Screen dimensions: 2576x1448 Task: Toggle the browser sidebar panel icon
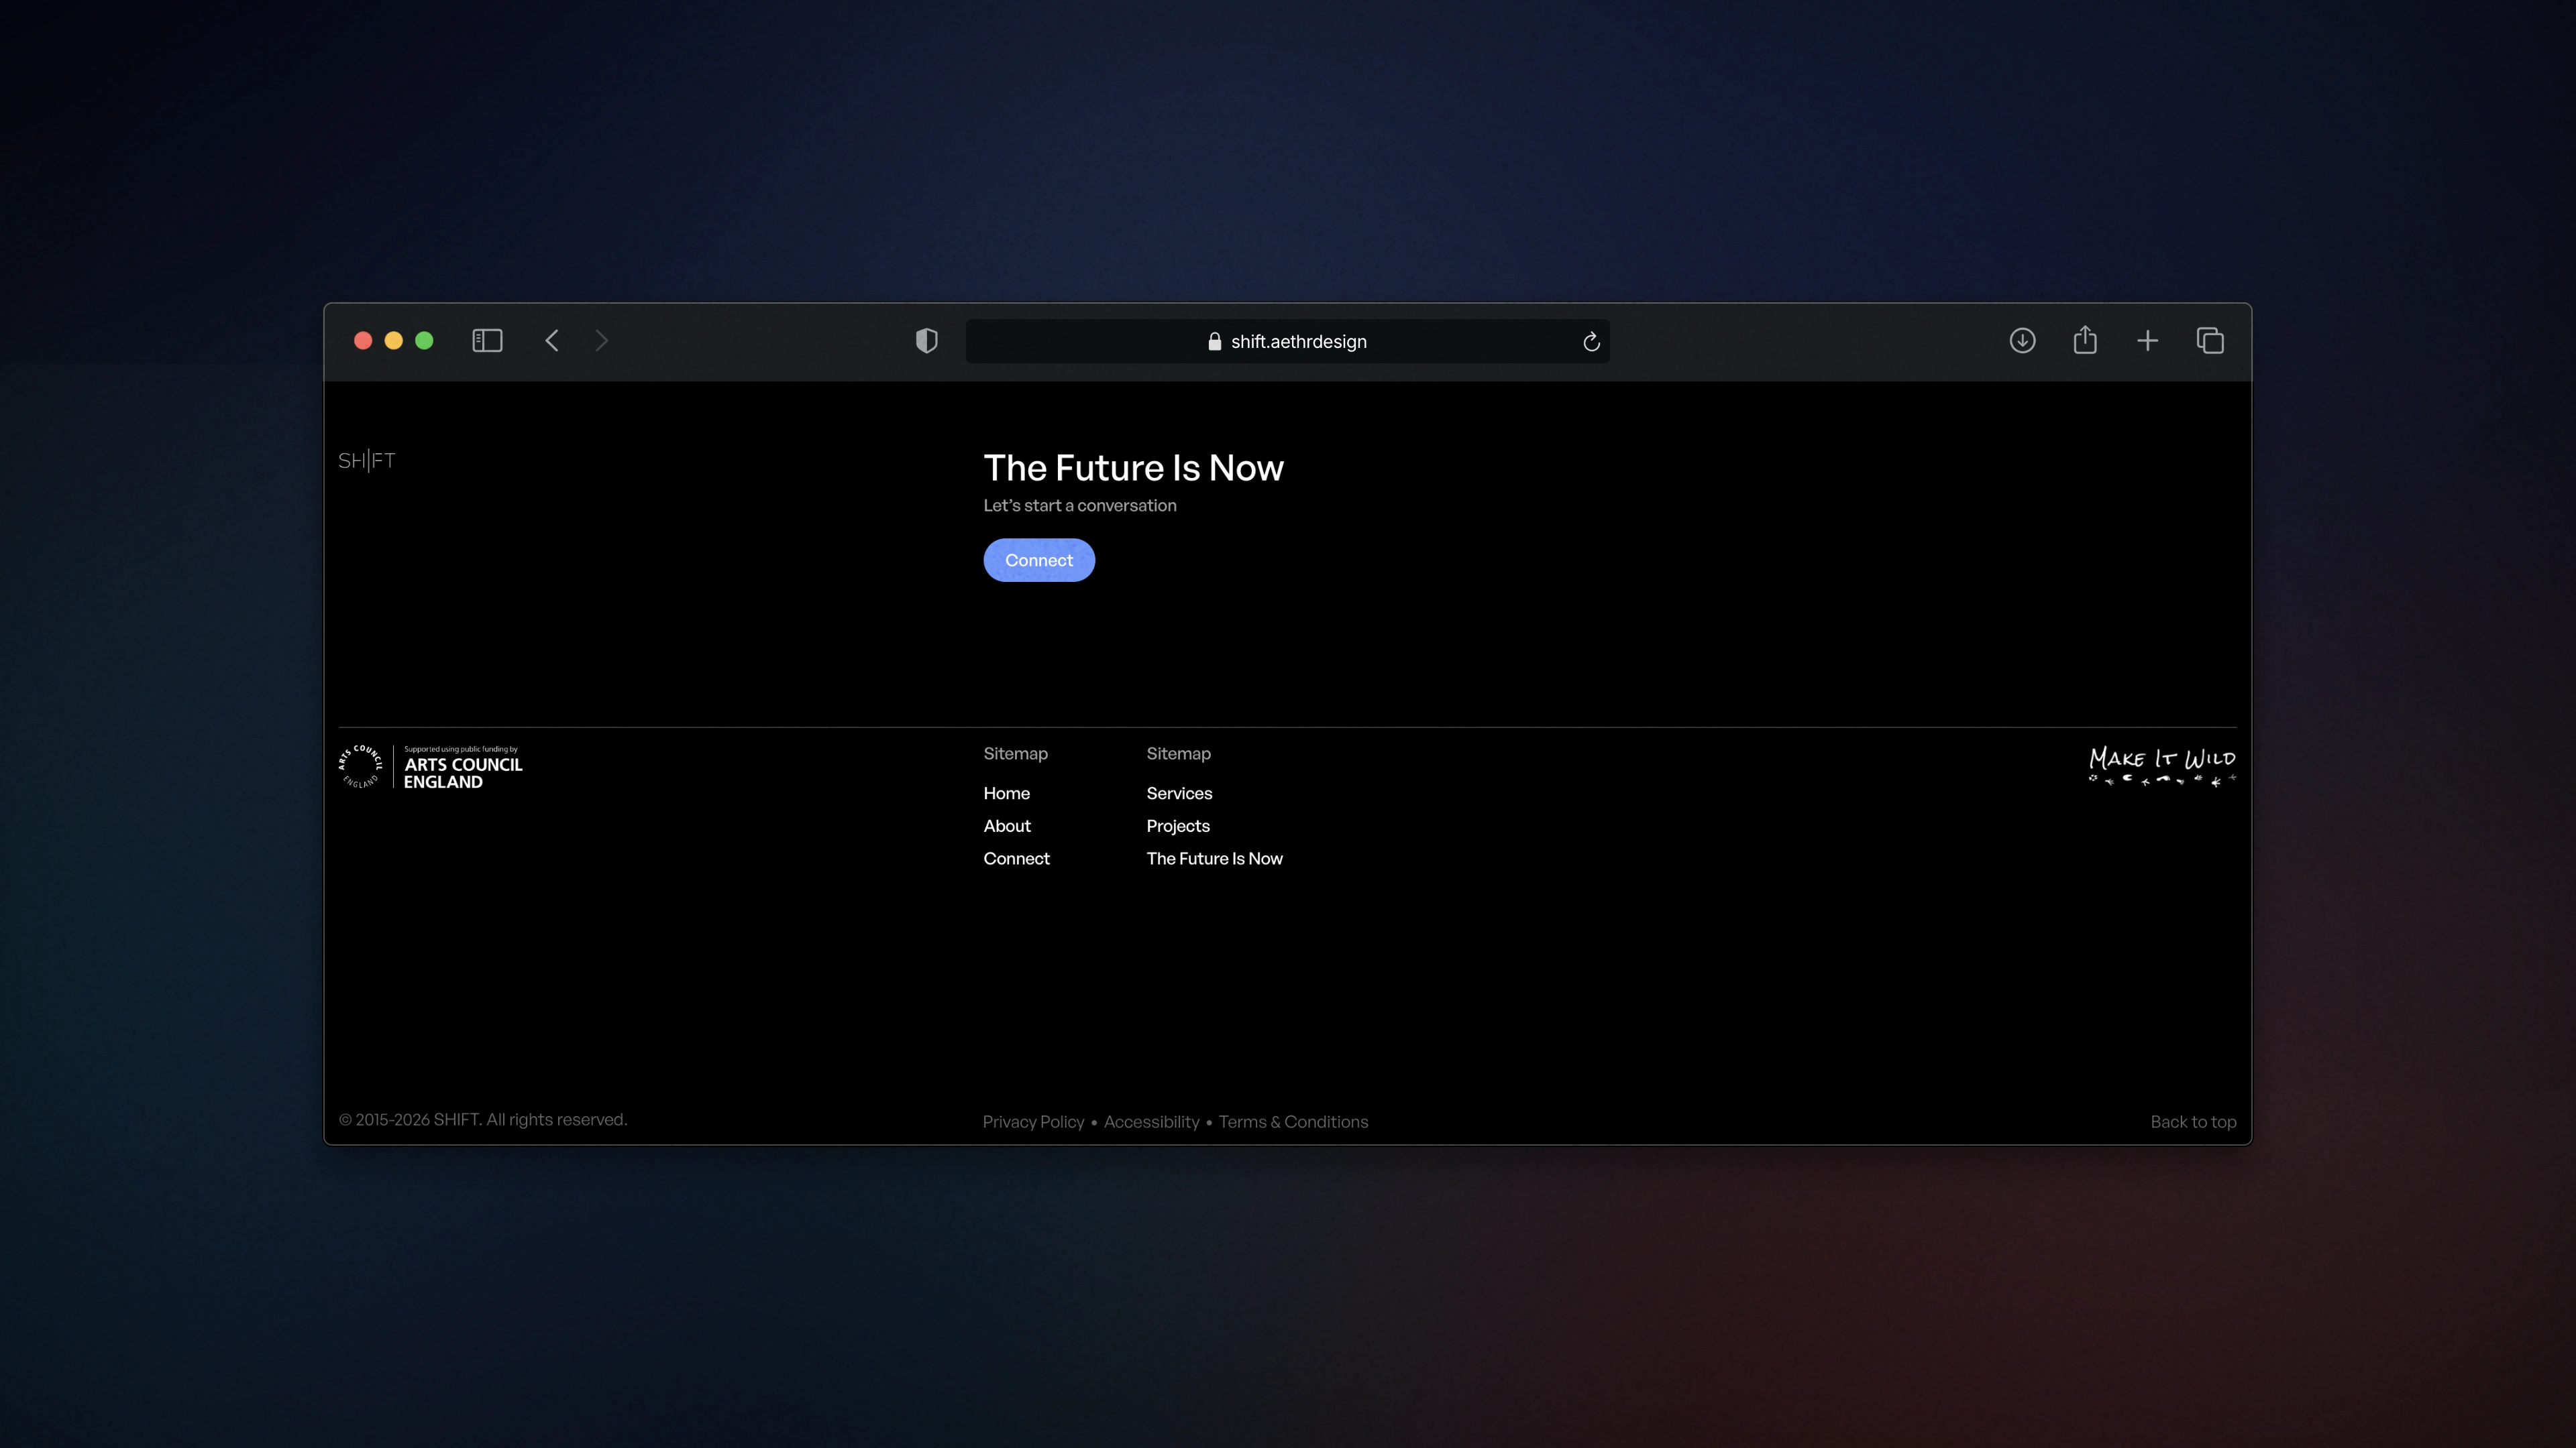tap(487, 341)
